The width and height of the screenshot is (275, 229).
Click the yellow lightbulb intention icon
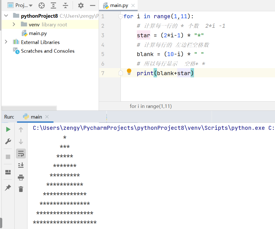(x=129, y=72)
